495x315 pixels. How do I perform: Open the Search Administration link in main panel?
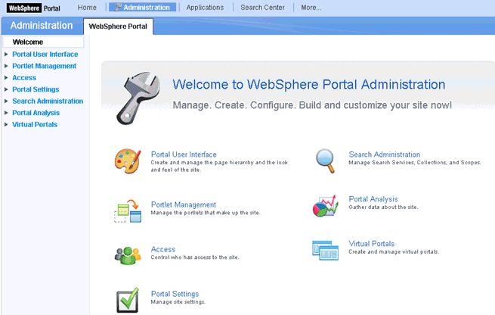[384, 154]
